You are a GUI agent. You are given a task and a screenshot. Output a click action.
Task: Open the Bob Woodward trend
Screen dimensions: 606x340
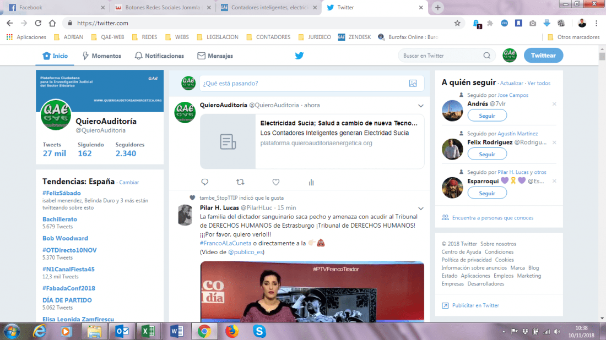[65, 238]
